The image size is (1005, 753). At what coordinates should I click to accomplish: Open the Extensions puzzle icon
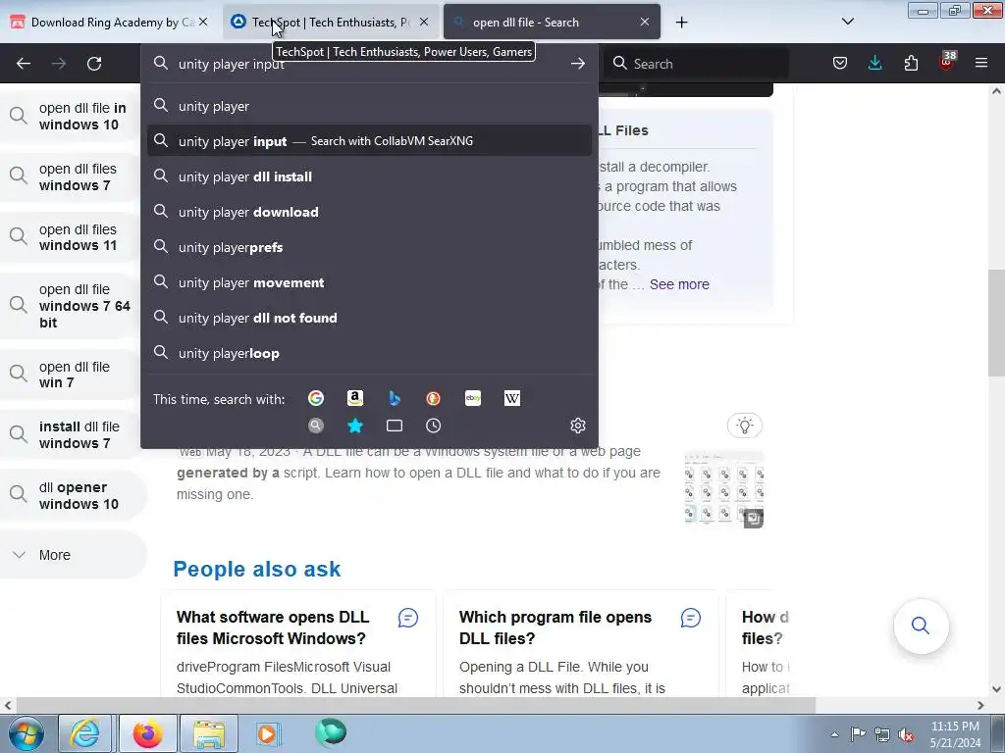(911, 63)
